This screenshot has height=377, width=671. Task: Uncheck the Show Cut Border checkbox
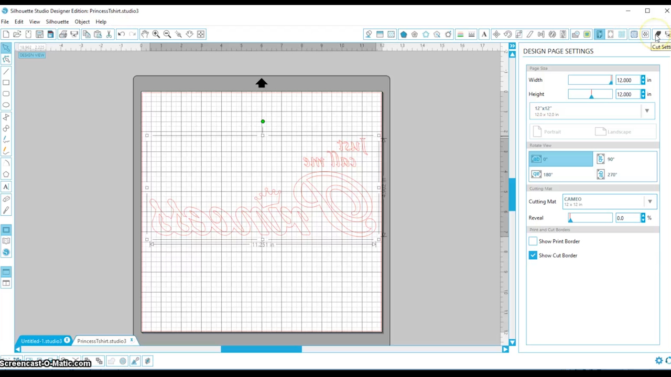click(533, 256)
